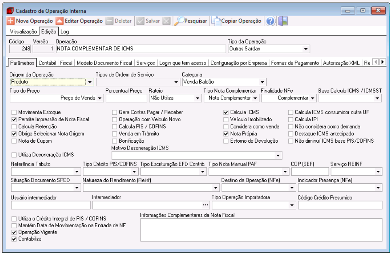
Task: Open Tipo da Operação dropdown
Action: 306,49
